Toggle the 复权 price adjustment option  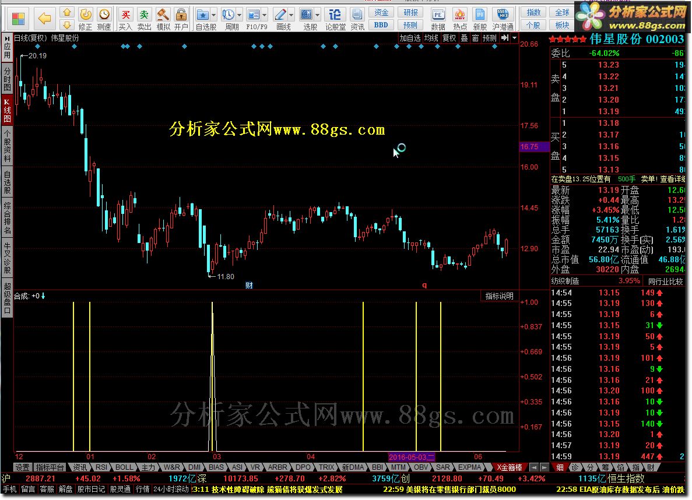[449, 38]
